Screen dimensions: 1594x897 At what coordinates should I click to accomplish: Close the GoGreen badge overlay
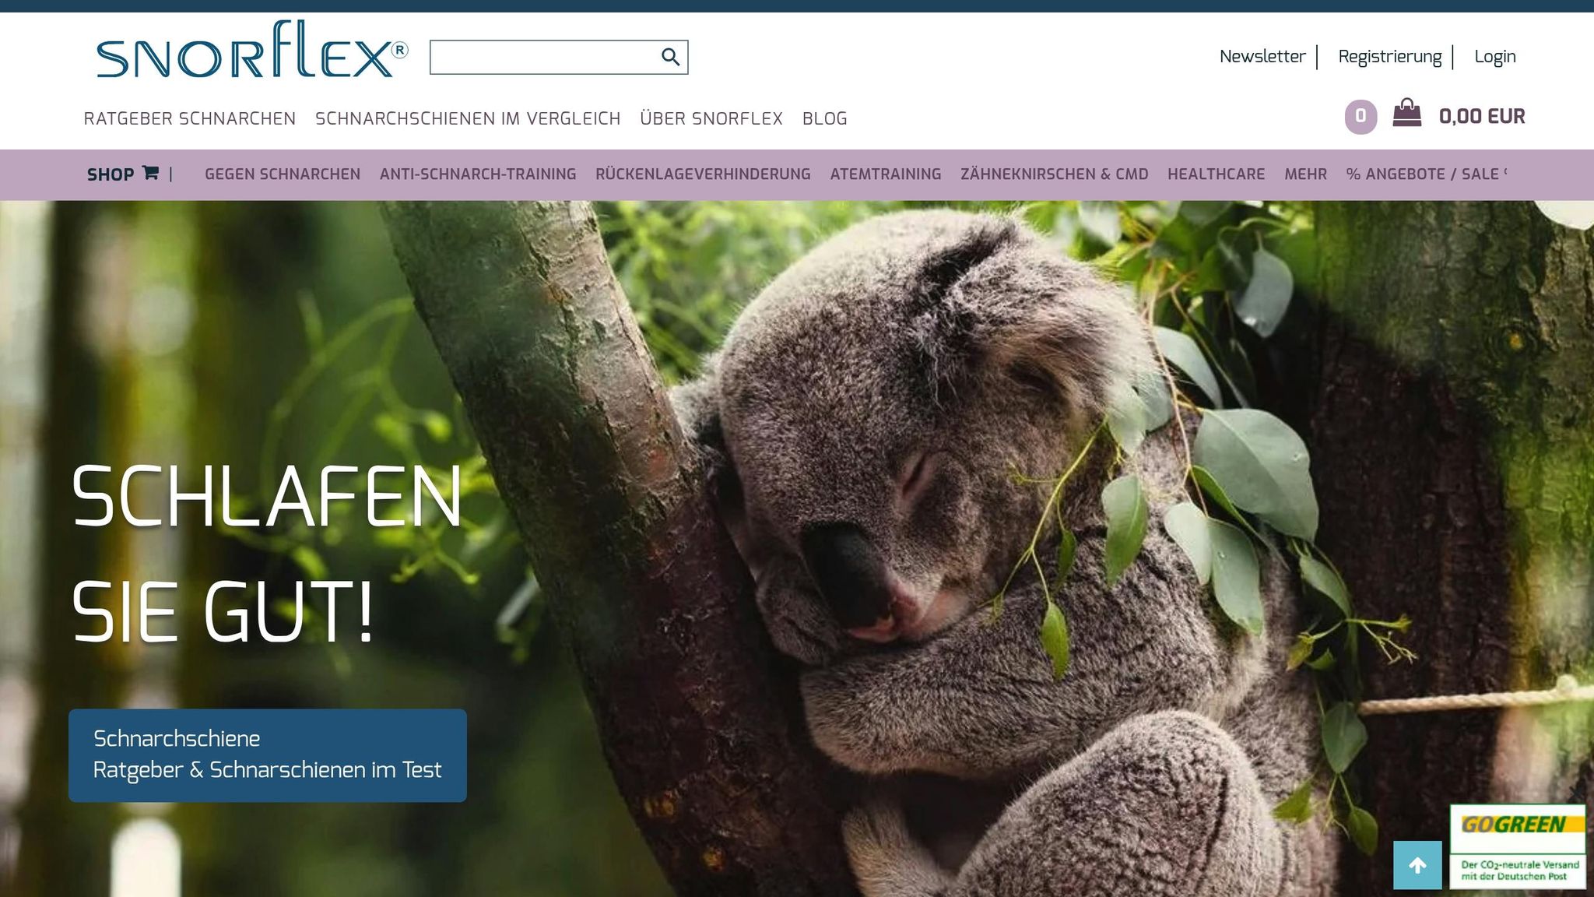(x=1576, y=793)
